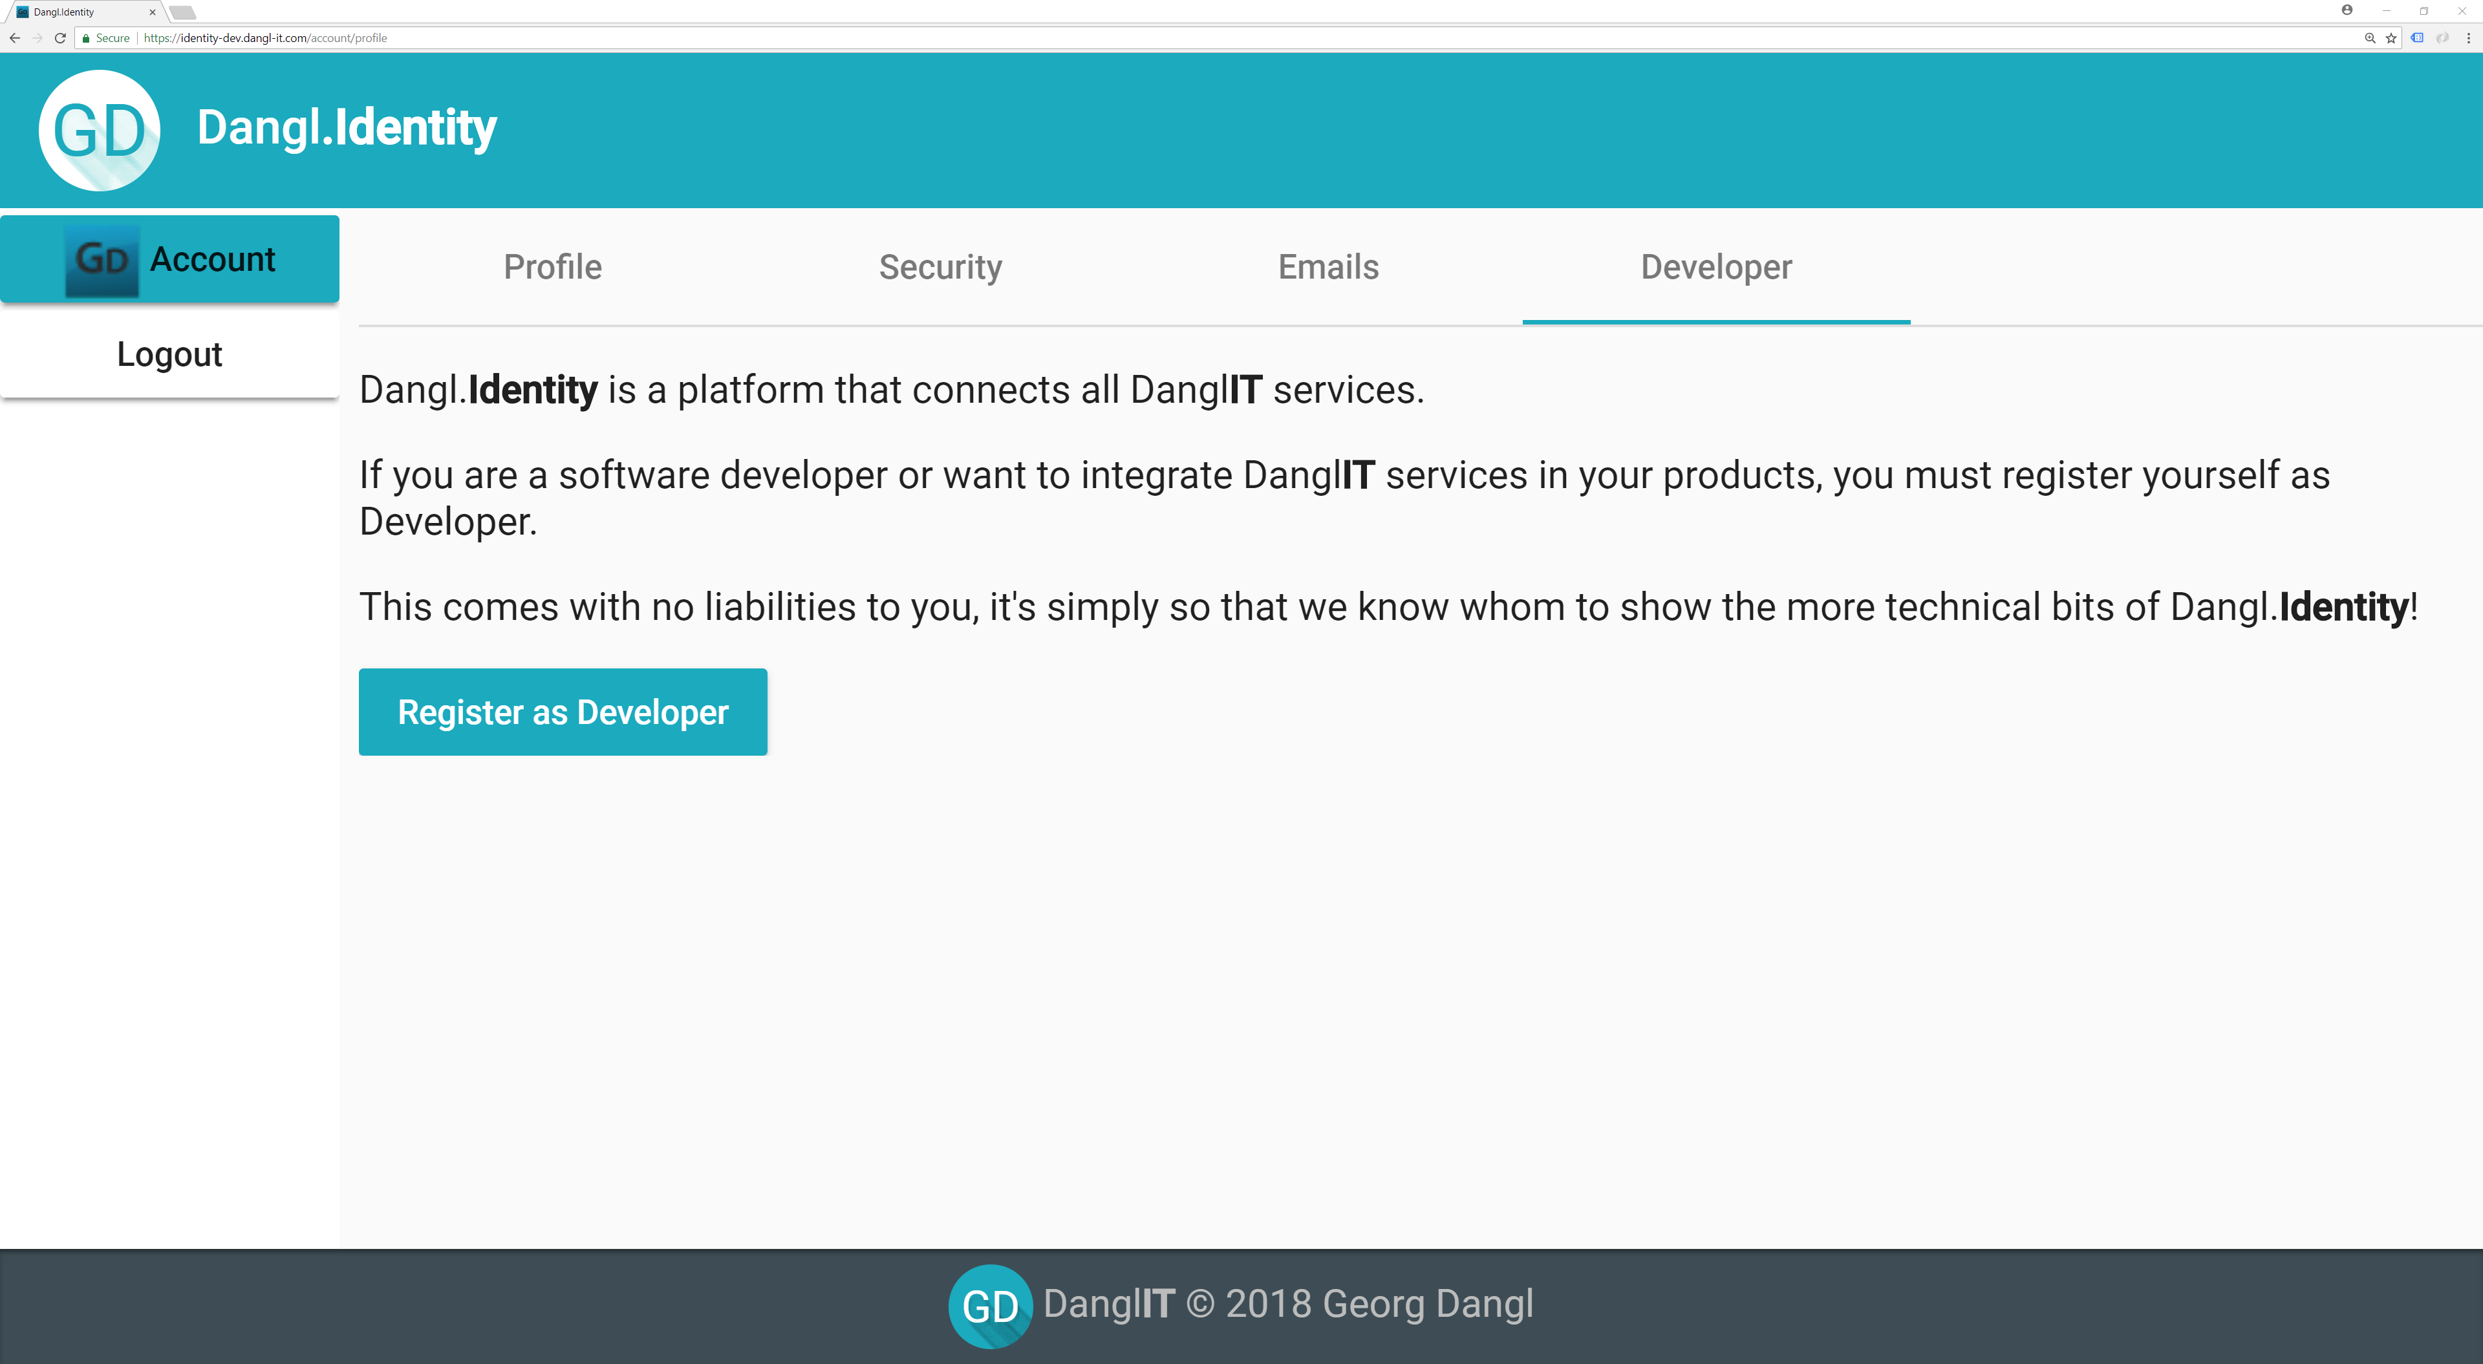Switch to the Security tab
Image resolution: width=2483 pixels, height=1364 pixels.
coord(940,267)
